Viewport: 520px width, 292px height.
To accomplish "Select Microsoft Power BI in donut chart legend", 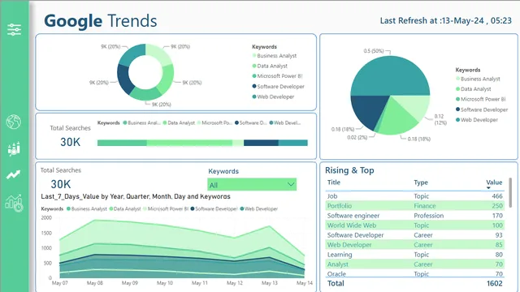I will [x=277, y=76].
